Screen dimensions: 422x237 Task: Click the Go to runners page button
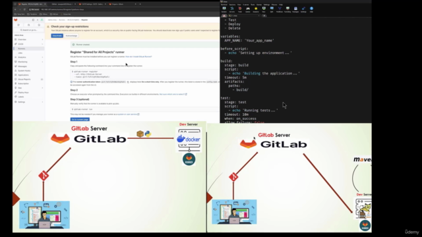(x=80, y=119)
